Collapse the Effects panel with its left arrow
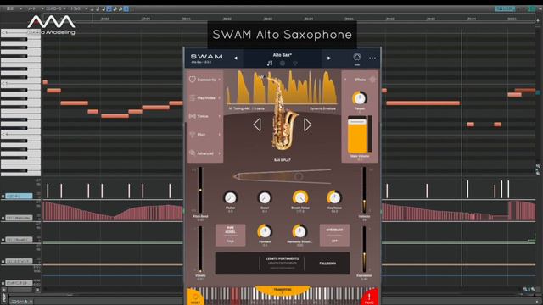 [x=345, y=80]
